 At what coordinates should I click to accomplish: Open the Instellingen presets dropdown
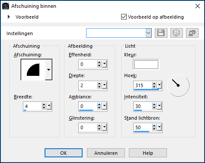(x=148, y=33)
